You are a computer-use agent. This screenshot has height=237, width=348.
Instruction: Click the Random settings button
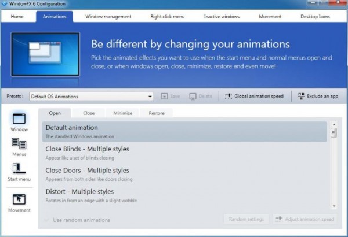tap(246, 219)
